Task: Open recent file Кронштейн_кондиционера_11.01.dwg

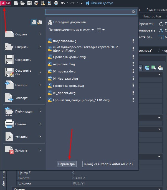Action: 81,100
